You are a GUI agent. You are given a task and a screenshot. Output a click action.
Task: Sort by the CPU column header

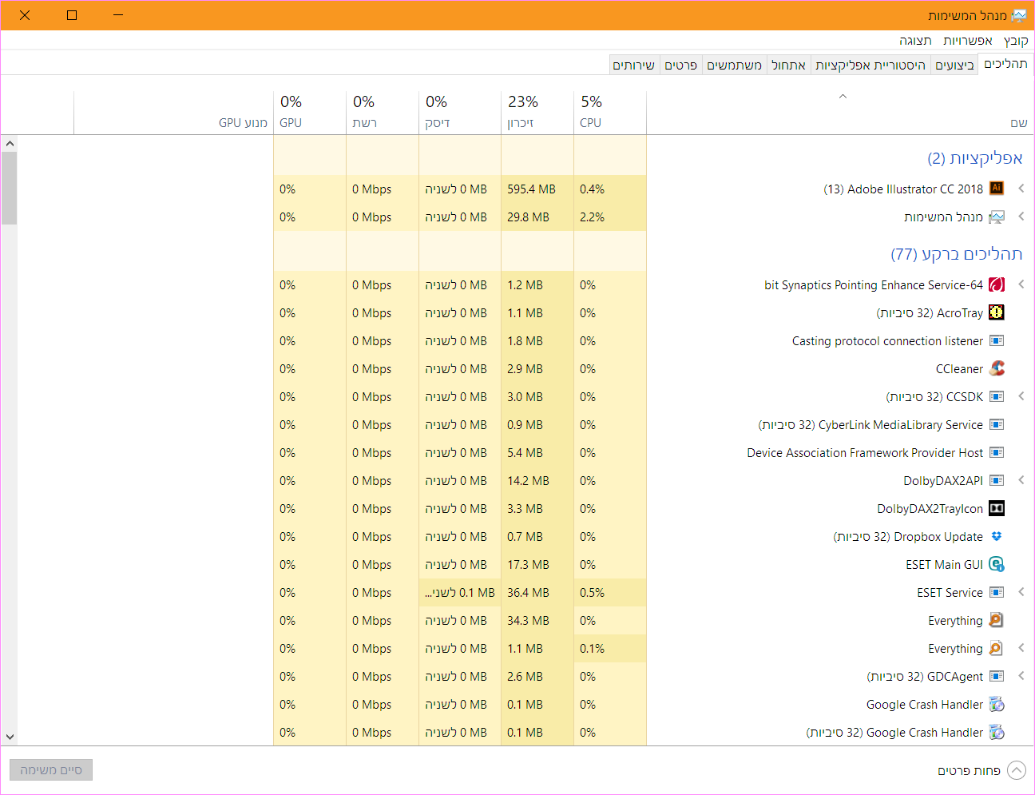click(610, 112)
